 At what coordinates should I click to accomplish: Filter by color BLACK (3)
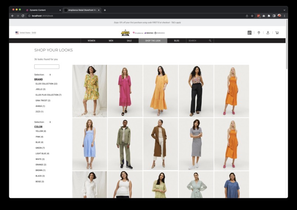click(40, 176)
